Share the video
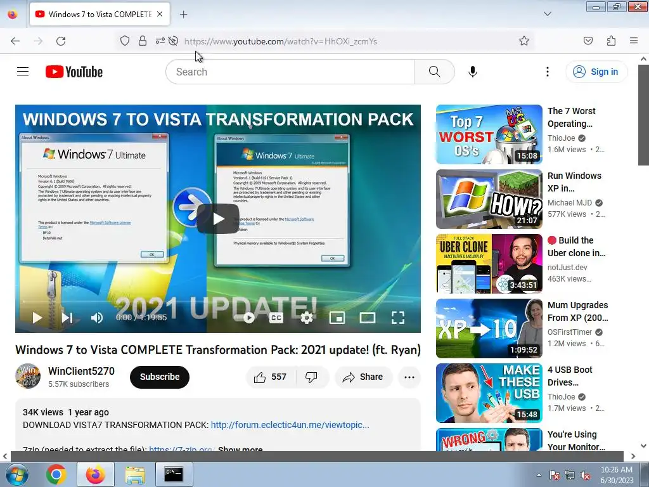 tap(363, 377)
